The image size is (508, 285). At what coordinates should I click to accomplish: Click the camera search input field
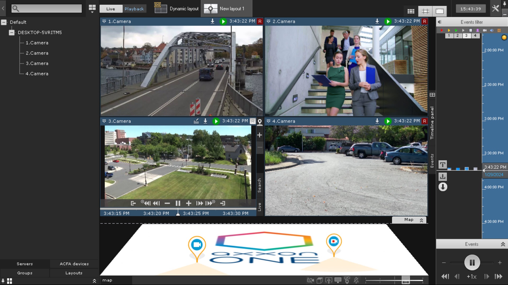47,8
